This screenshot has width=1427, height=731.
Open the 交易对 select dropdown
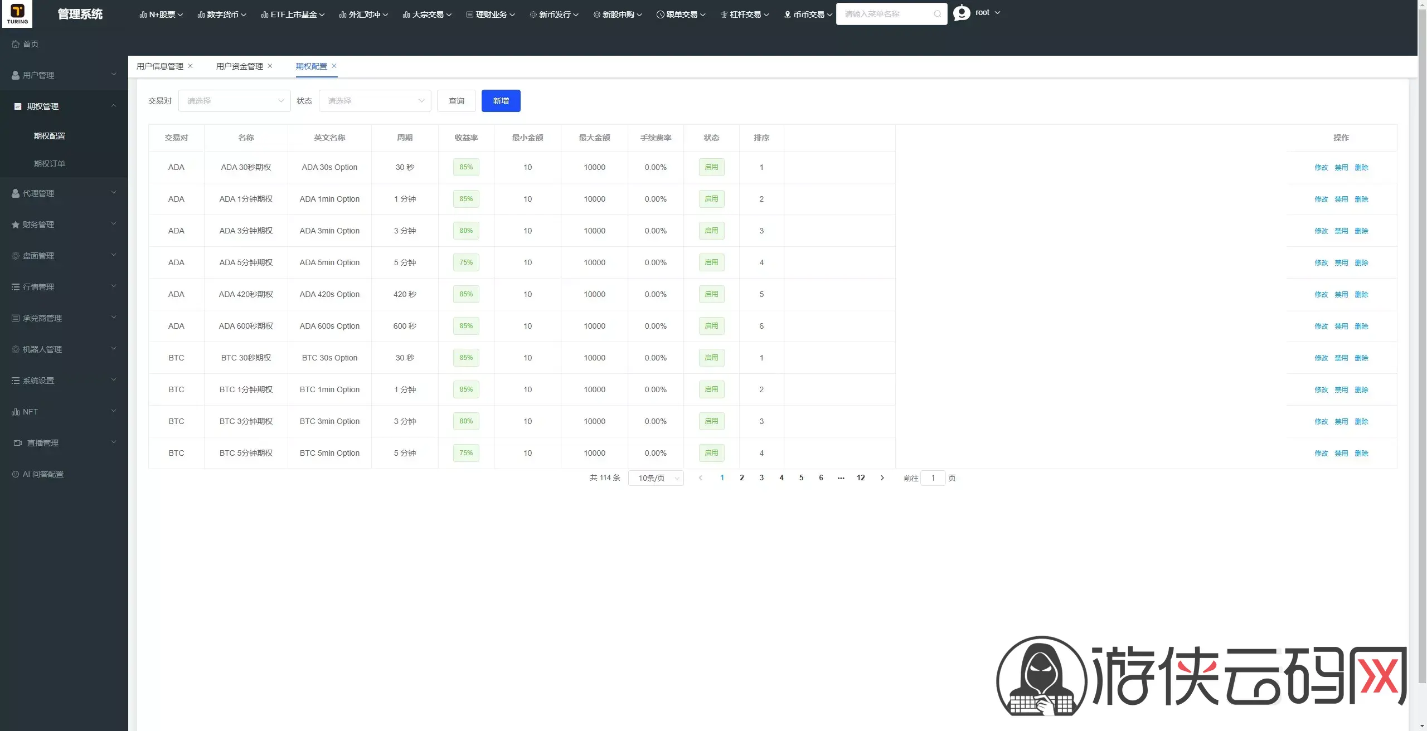[x=234, y=101]
